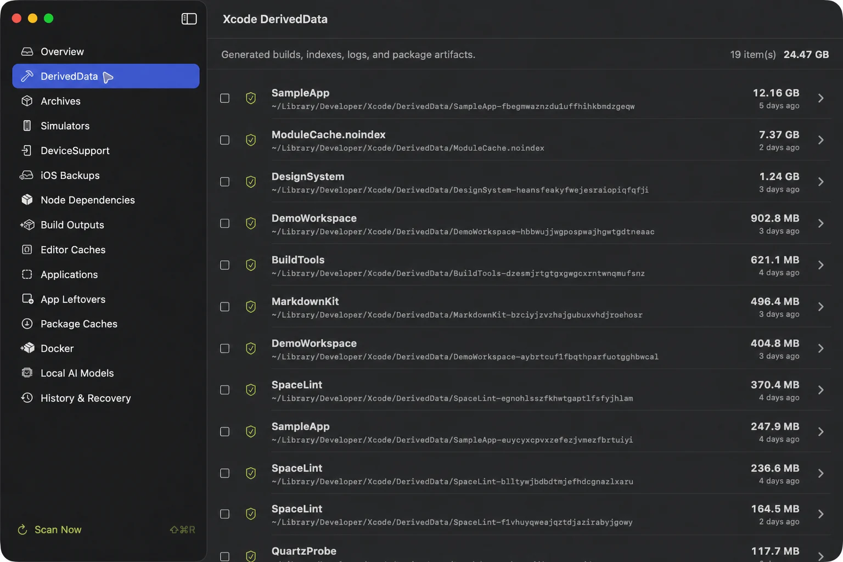Screen dimensions: 843x562
Task: Click the Scan Now refresh icon
Action: [23, 530]
